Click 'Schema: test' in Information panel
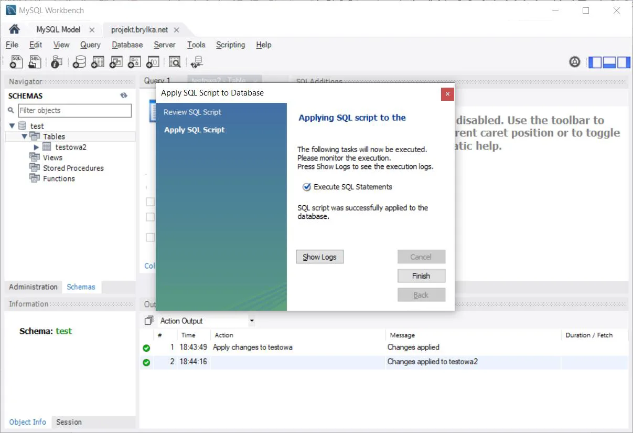The image size is (633, 433). [x=46, y=331]
